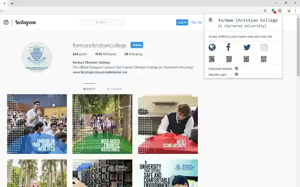Image resolution: width=300 pixels, height=187 pixels.
Task: Open the FCCU Twitter bird icon
Action: tap(247, 47)
